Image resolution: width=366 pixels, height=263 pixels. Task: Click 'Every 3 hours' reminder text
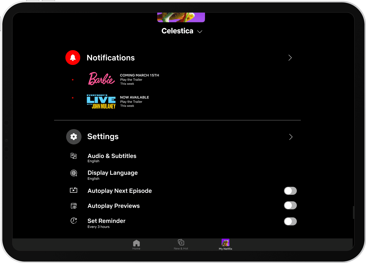click(x=99, y=227)
